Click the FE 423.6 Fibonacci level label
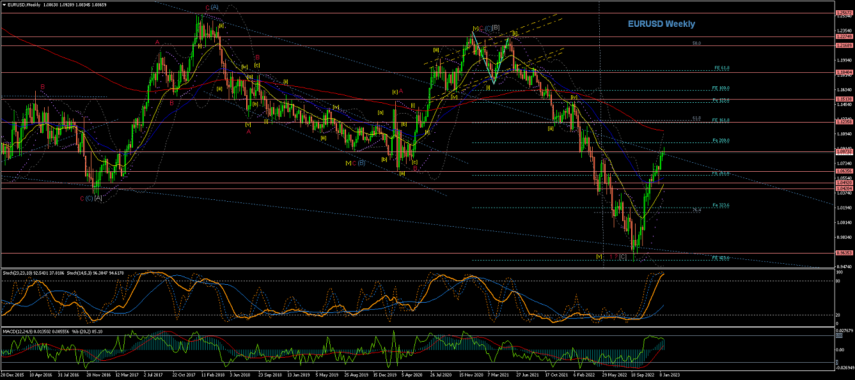The height and width of the screenshot is (380, 855). (721, 257)
